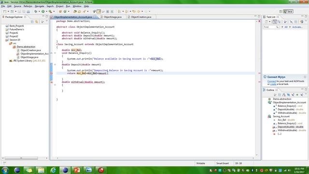Click the Hide Completed Tasks X icon
The height and width of the screenshot is (174, 309).
tap(291, 22)
